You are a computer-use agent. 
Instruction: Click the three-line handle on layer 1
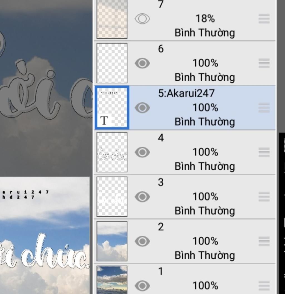click(264, 286)
